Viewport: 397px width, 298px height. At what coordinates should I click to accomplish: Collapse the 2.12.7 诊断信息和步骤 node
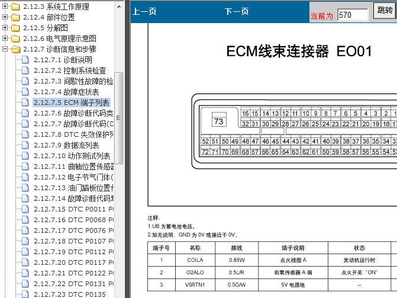[5, 49]
